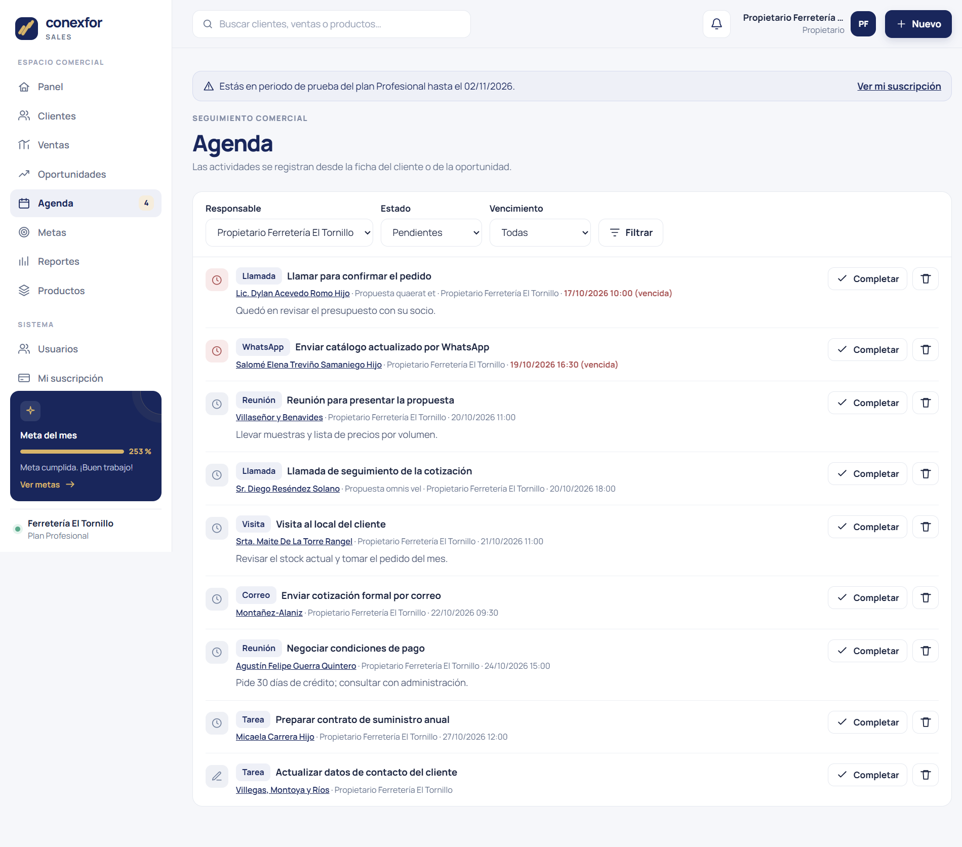Image resolution: width=962 pixels, height=847 pixels.
Task: Click the conexfor logo icon
Action: pyautogui.click(x=26, y=28)
